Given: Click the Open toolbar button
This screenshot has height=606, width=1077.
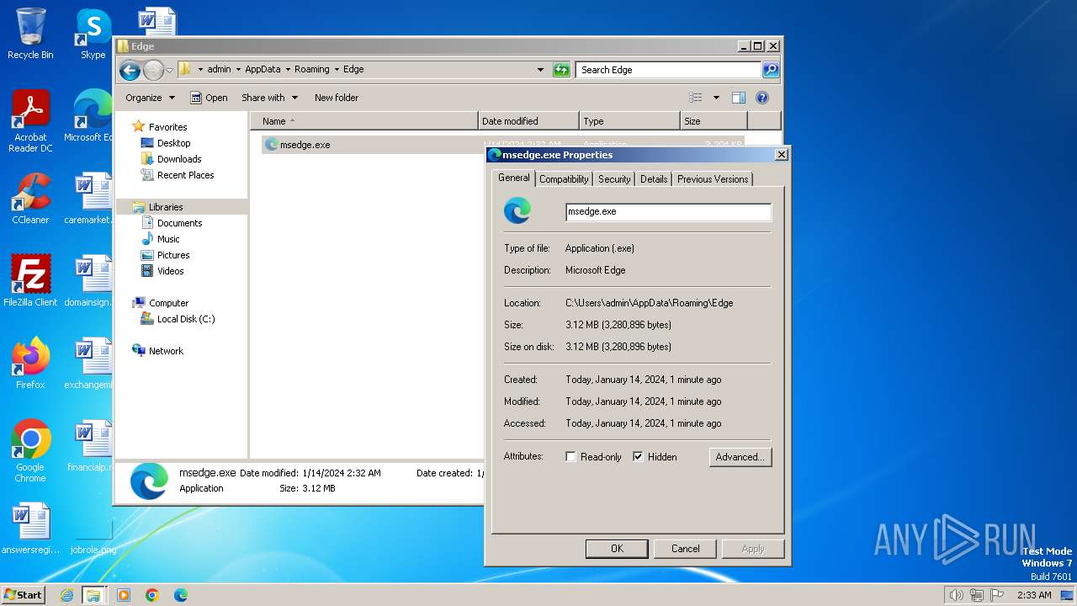Looking at the screenshot, I should point(209,98).
